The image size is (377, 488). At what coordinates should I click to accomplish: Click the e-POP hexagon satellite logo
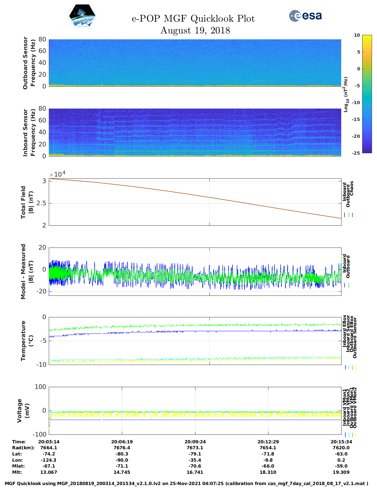tap(82, 16)
